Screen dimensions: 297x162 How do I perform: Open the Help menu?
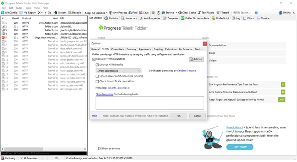(45, 8)
